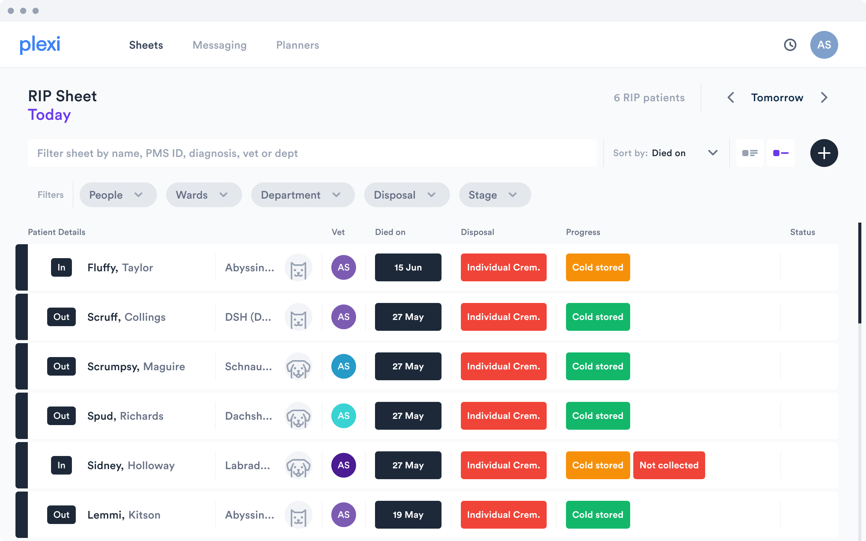Open the Planners tab
The image size is (866, 541).
coord(297,45)
